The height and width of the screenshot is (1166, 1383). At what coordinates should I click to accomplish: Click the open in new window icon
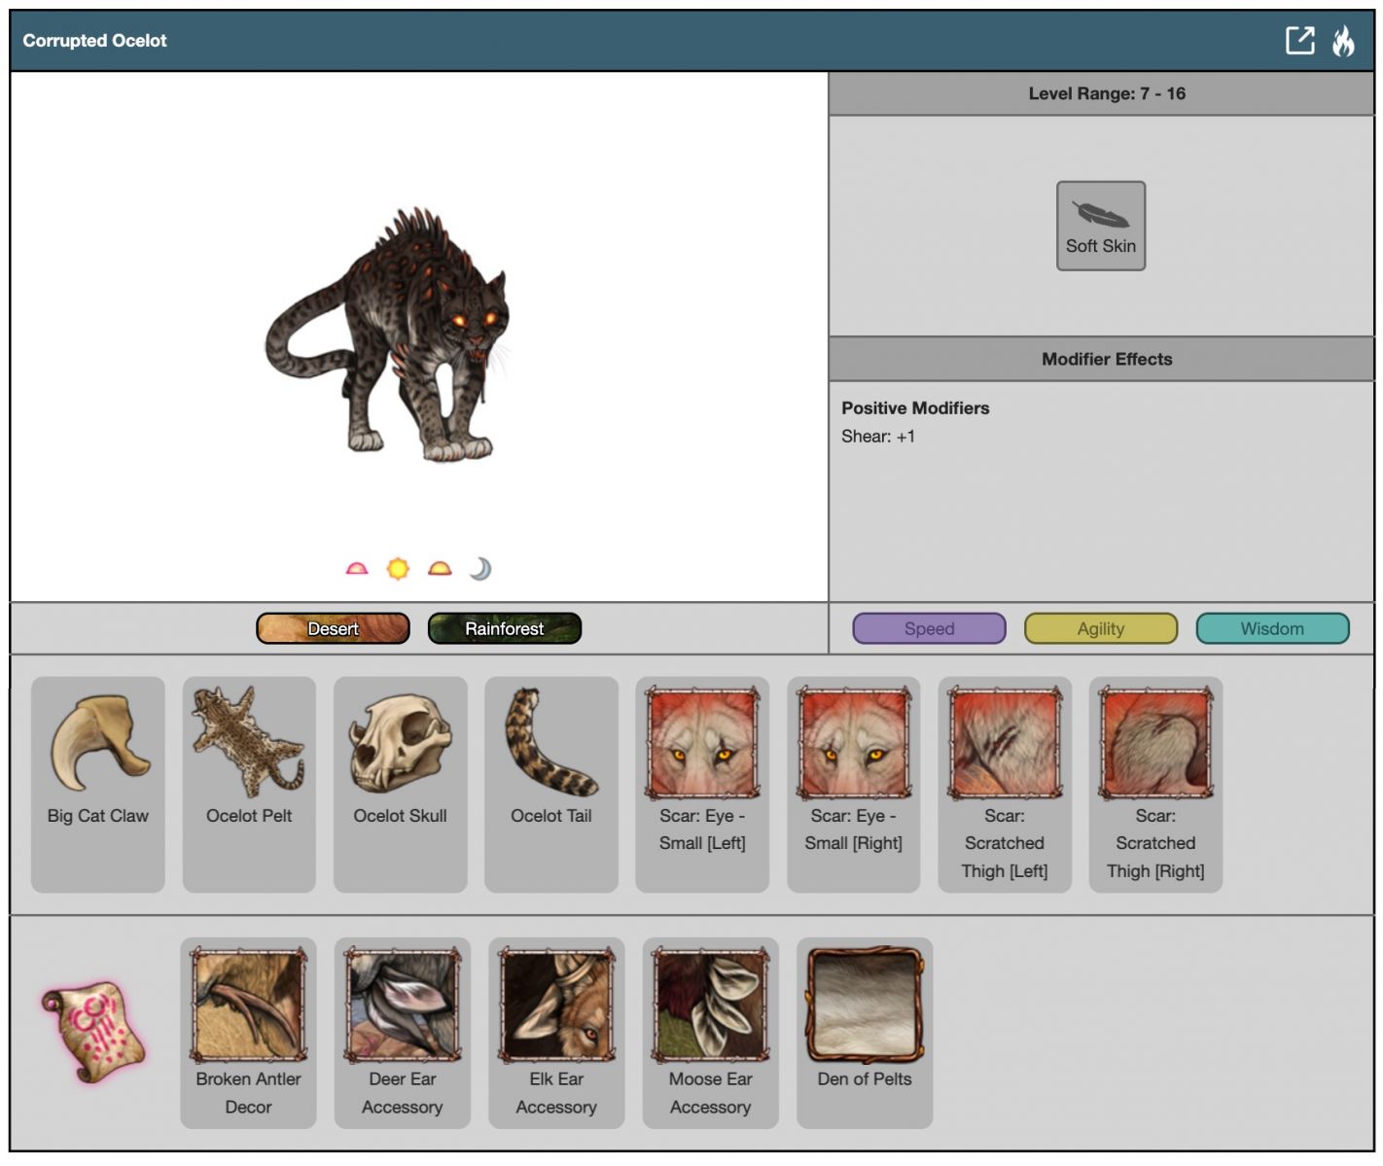tap(1299, 41)
